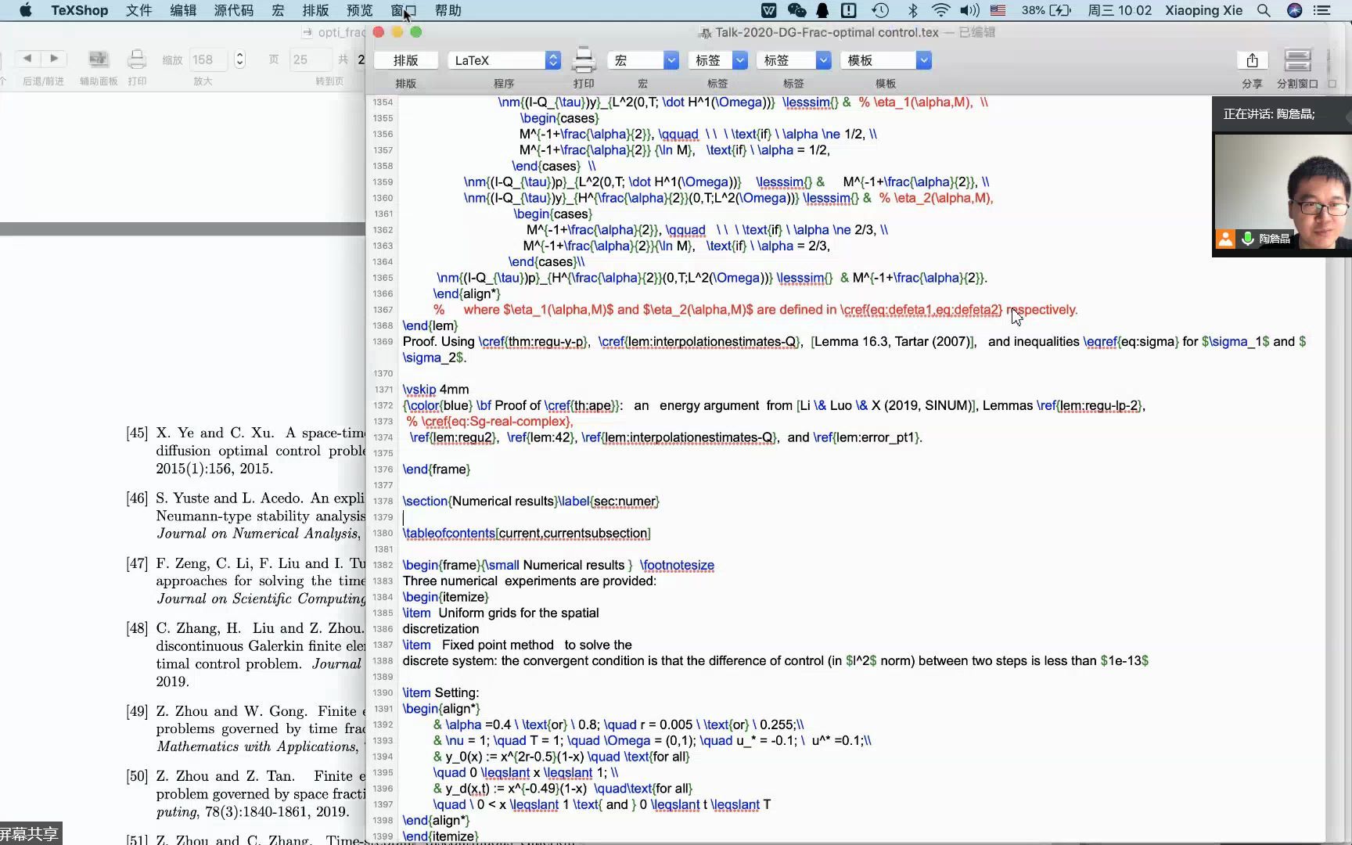Open the 辅助面板 drawer icon in PDF window
The width and height of the screenshot is (1352, 845).
(x=98, y=59)
